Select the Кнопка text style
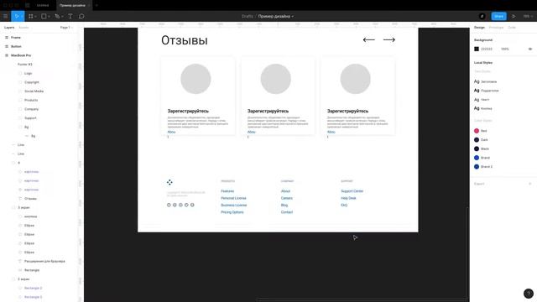Screen dimensions: 537x302 point(483,108)
